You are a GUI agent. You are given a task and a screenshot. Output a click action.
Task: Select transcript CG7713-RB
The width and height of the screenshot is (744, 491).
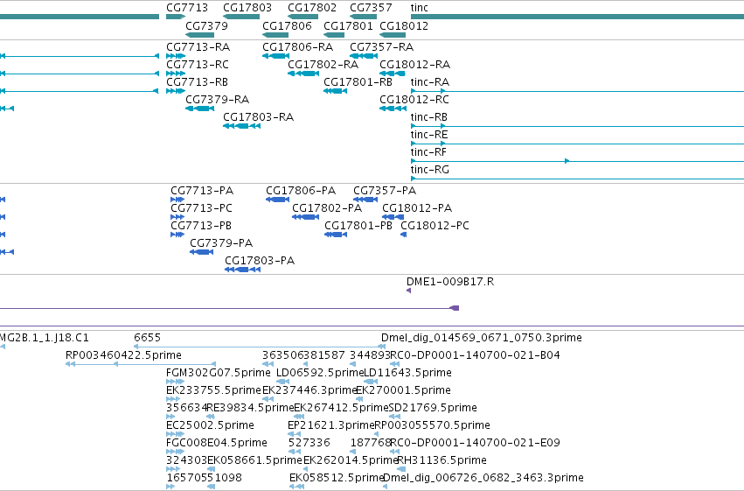click(197, 82)
